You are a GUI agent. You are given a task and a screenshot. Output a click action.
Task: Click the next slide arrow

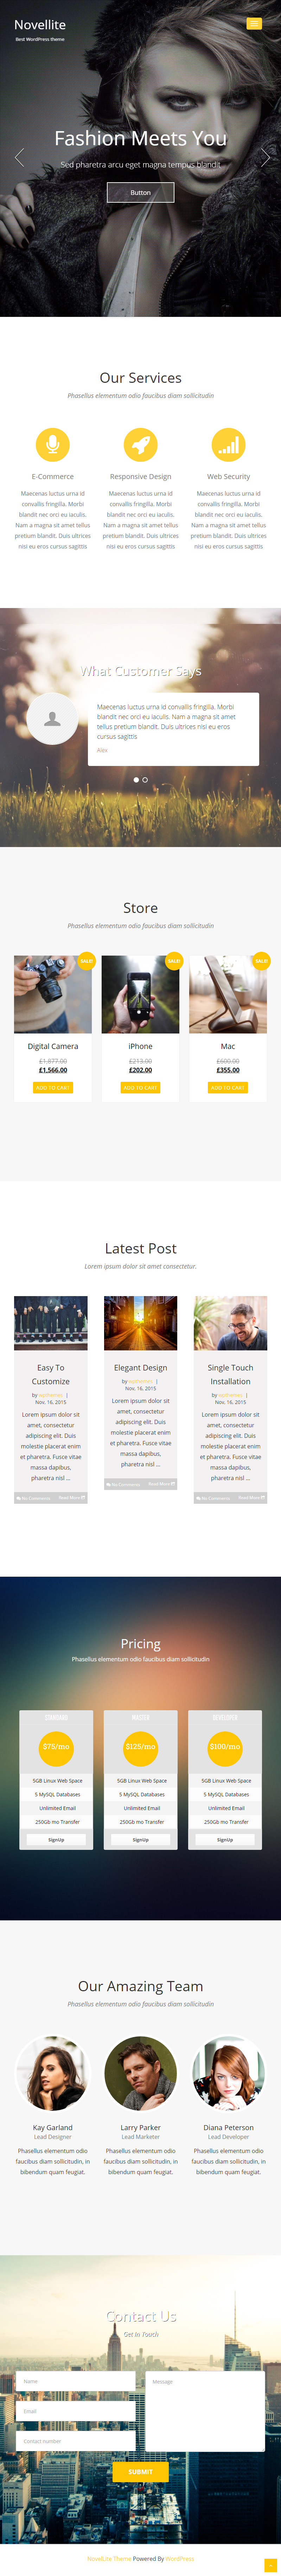pyautogui.click(x=264, y=157)
